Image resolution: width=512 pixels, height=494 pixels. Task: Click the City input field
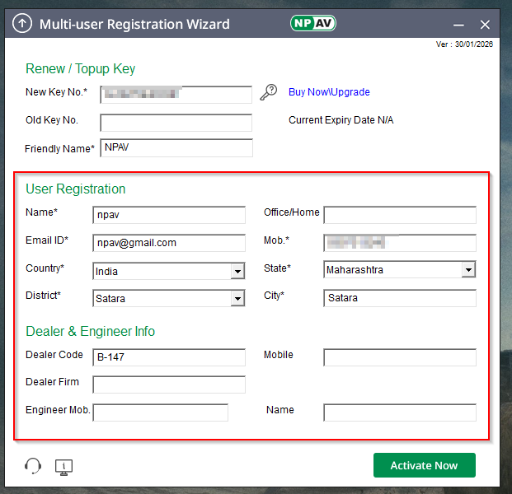click(400, 298)
